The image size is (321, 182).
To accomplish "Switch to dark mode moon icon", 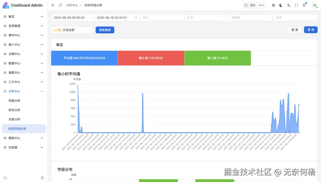I will pyautogui.click(x=281, y=5).
